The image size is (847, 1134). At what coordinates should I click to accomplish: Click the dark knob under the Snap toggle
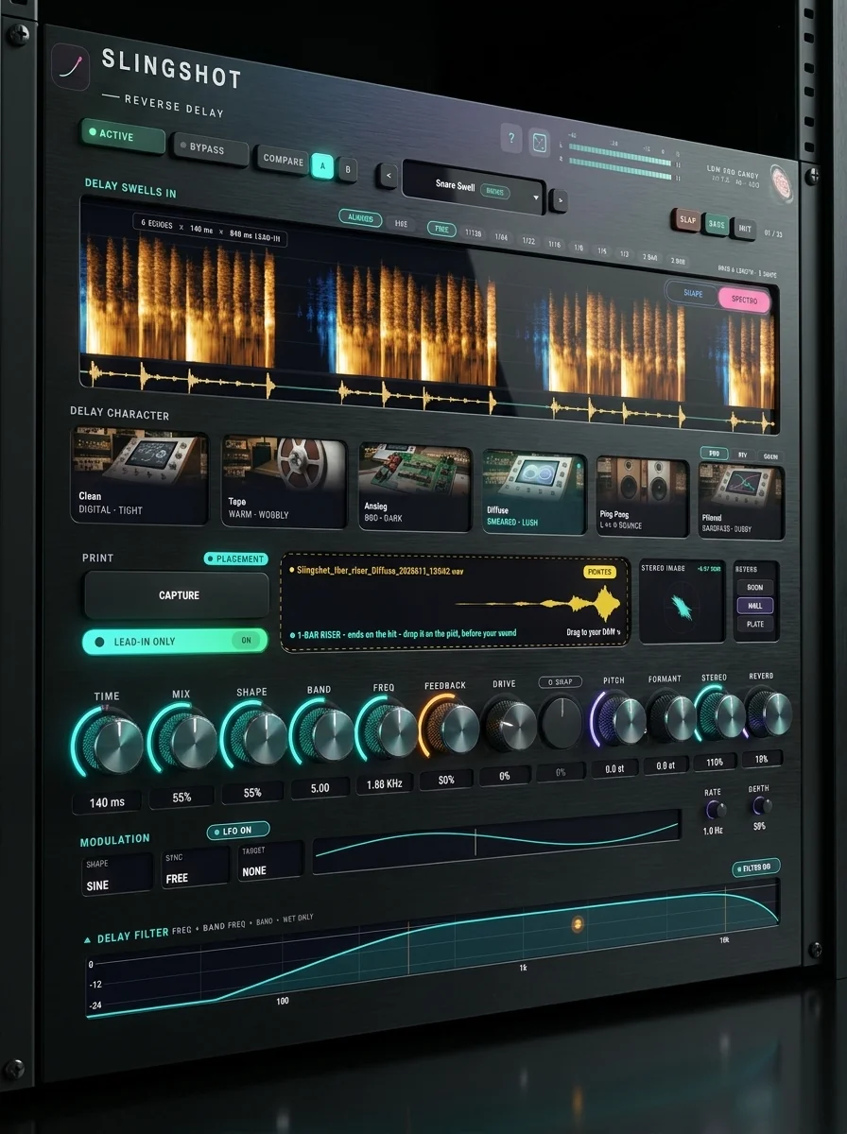click(x=562, y=723)
